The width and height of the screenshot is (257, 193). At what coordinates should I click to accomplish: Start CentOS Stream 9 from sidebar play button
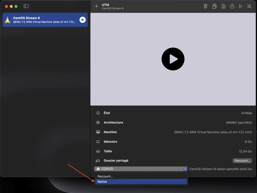click(82, 20)
